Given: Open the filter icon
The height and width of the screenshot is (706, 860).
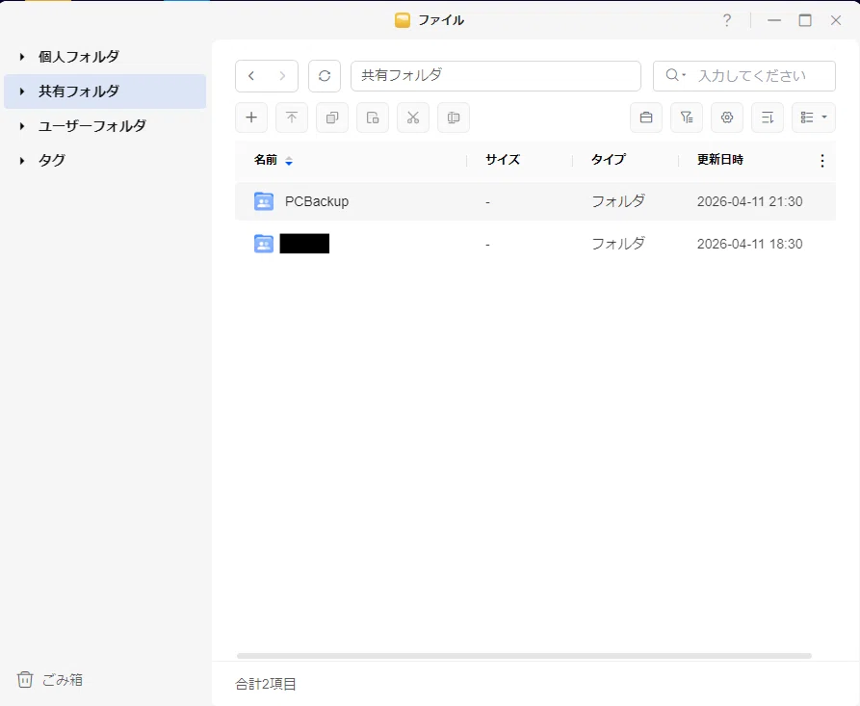Looking at the screenshot, I should (687, 118).
